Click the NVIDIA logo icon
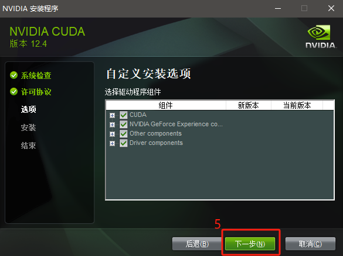The image size is (343, 256). (320, 36)
